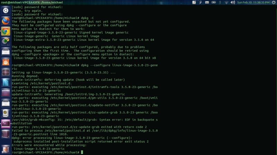Click 'Examining /etc/kernel/postinst.d.' line
Image resolution: width=277 pixels, height=155 pixels.
(x=42, y=83)
